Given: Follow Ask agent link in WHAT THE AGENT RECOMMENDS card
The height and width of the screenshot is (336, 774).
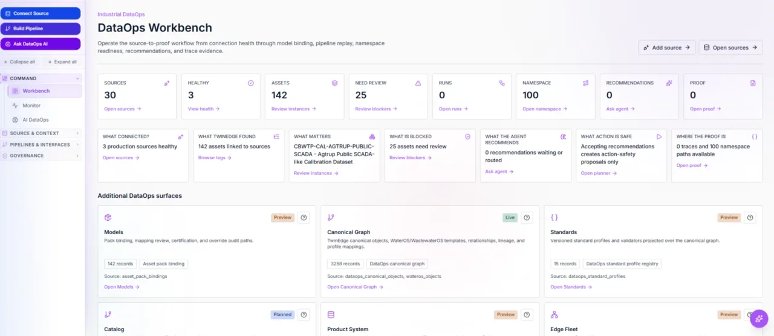Looking at the screenshot, I should tap(499, 172).
